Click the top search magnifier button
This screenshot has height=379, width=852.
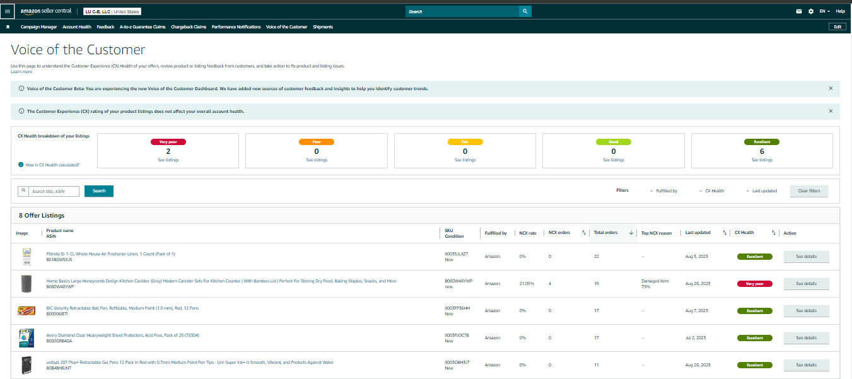pos(525,11)
